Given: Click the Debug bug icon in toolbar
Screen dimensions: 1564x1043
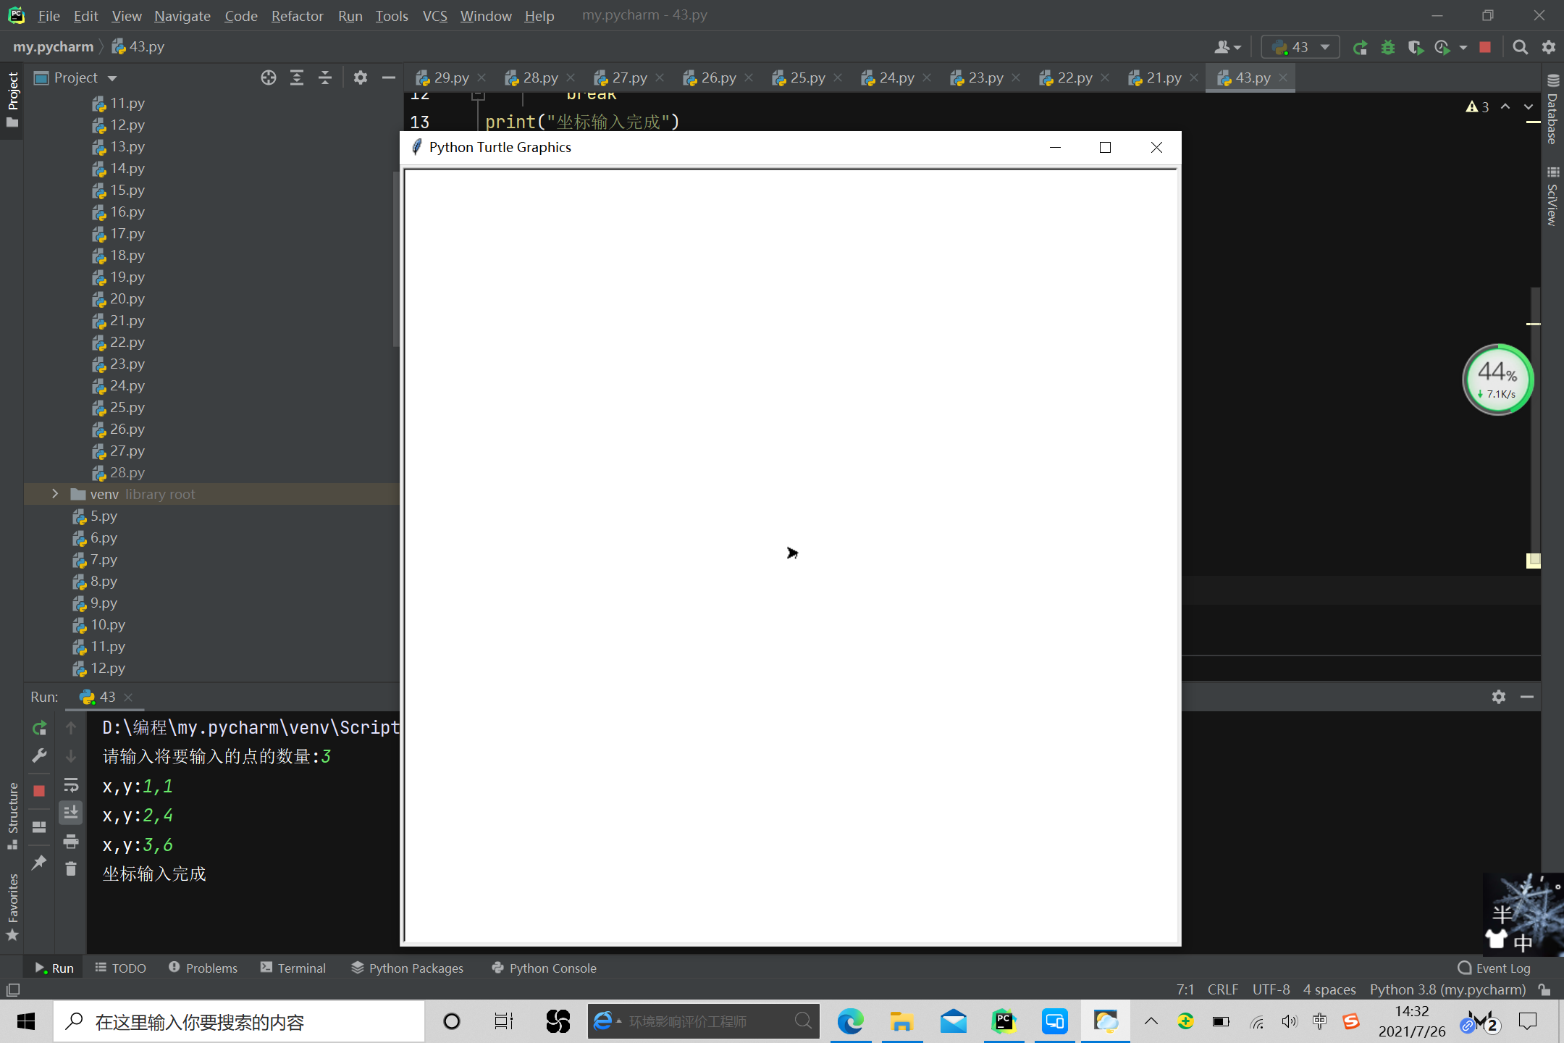Looking at the screenshot, I should [1387, 48].
